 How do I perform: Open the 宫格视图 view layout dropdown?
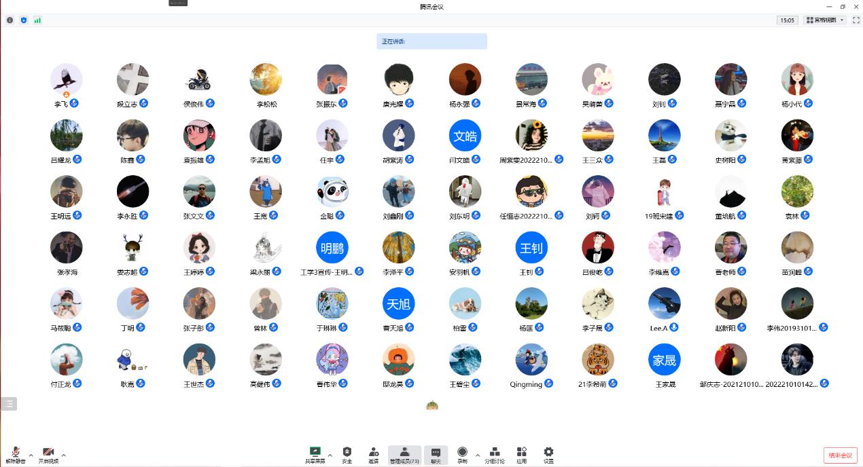[x=824, y=20]
